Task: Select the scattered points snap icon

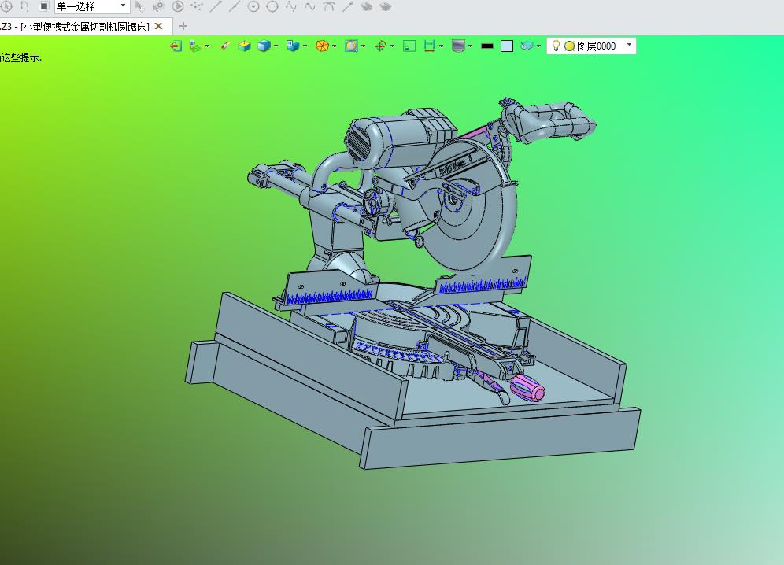Action: [x=197, y=6]
